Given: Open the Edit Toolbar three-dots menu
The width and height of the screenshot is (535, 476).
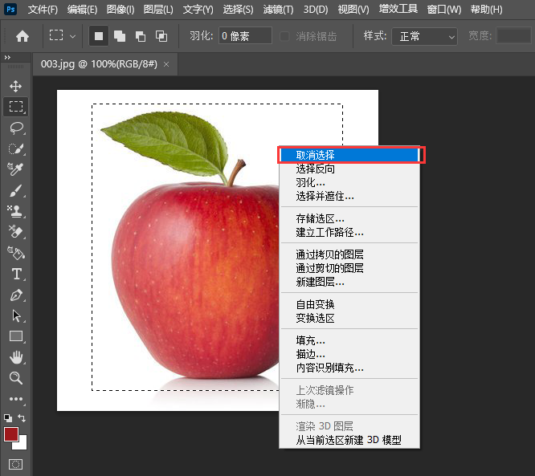Looking at the screenshot, I should 16,399.
